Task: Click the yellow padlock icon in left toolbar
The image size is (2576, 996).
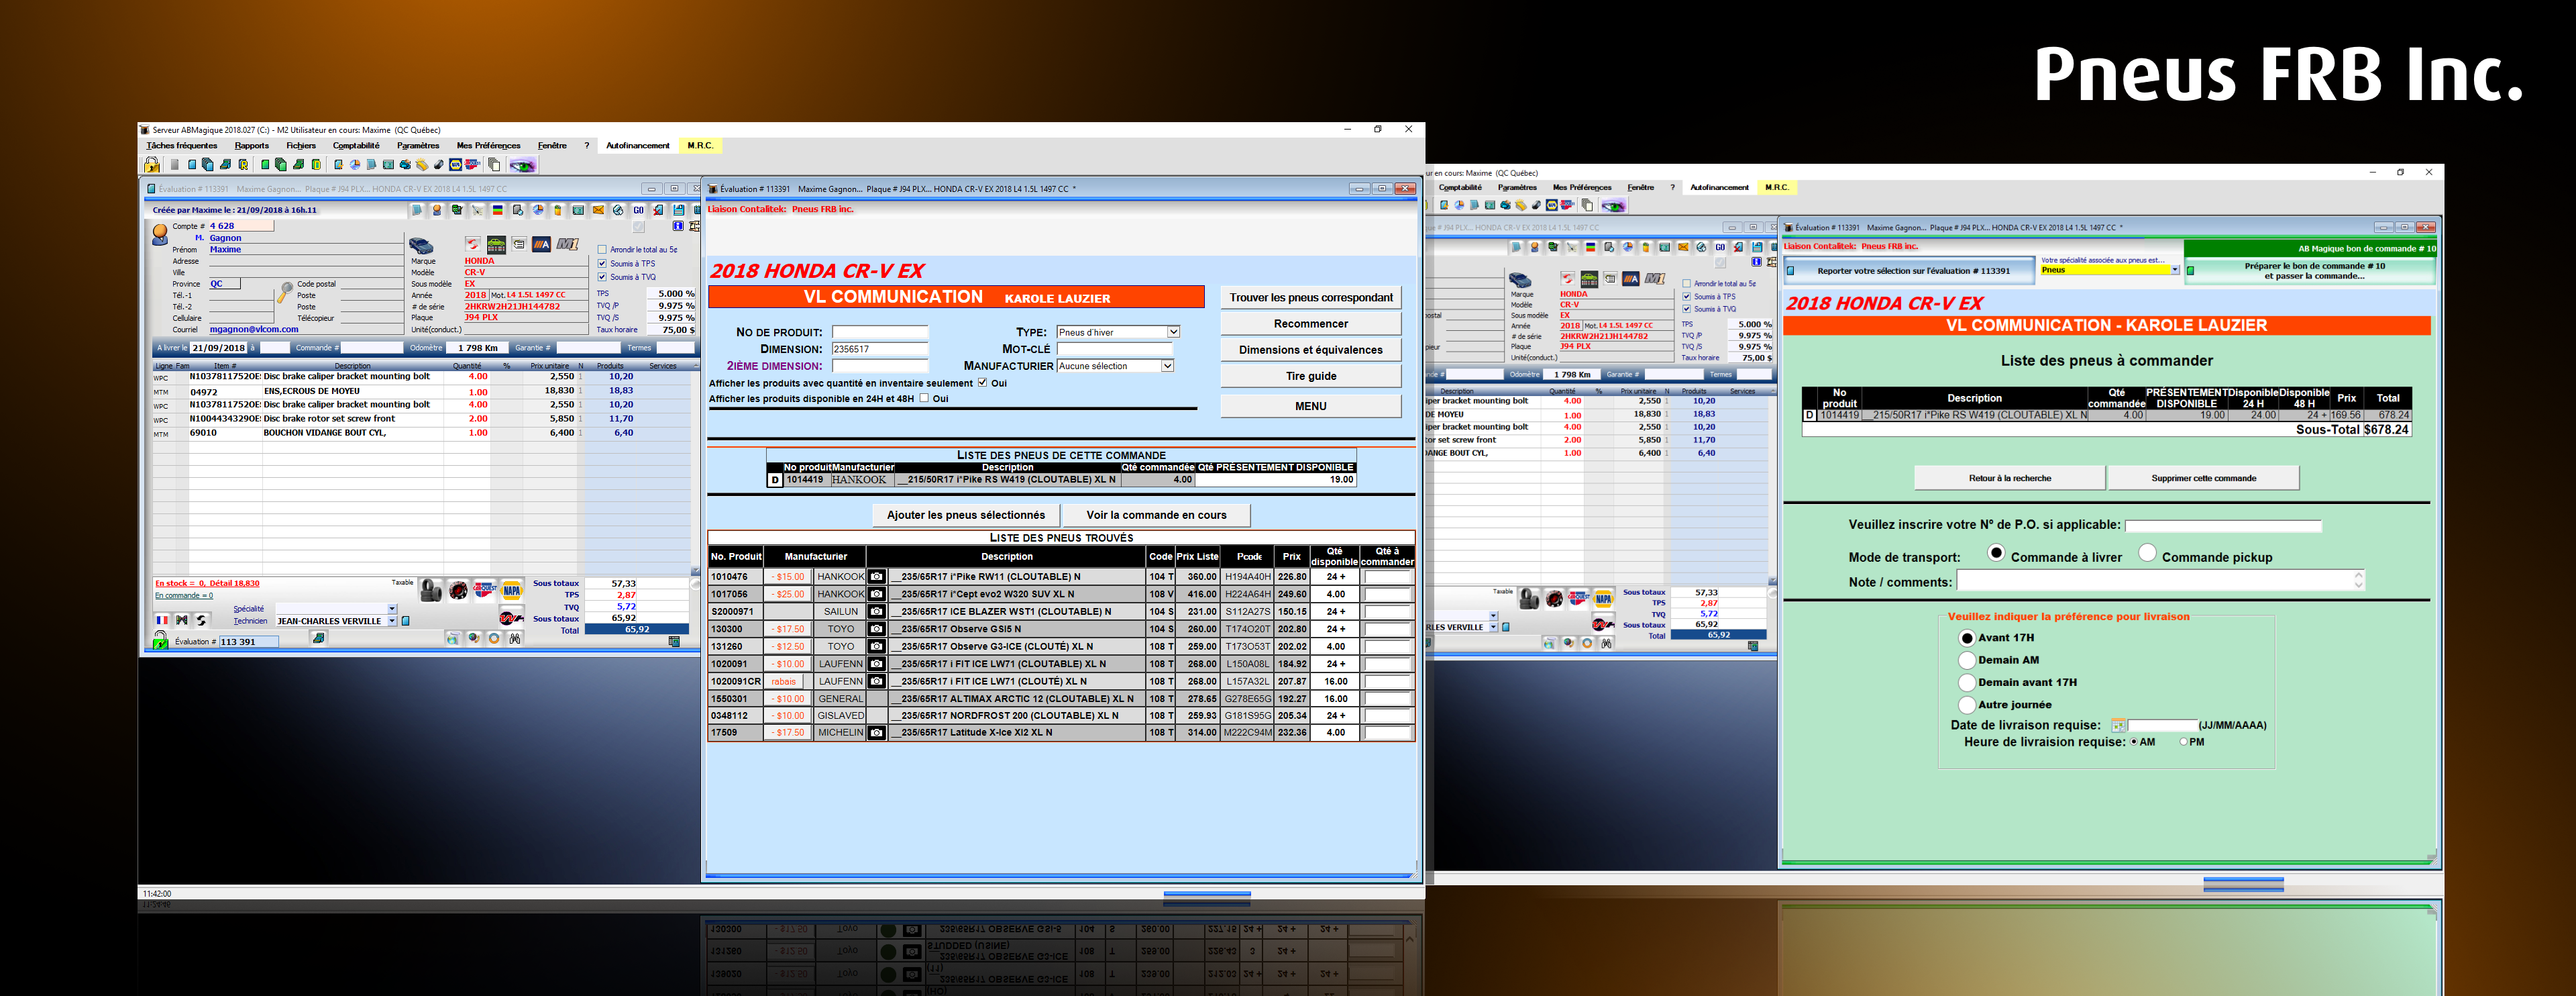Action: (x=151, y=165)
